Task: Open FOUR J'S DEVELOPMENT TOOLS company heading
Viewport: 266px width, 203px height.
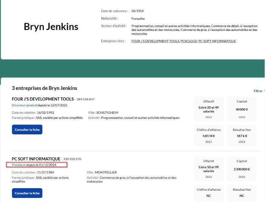Action: 43,99
